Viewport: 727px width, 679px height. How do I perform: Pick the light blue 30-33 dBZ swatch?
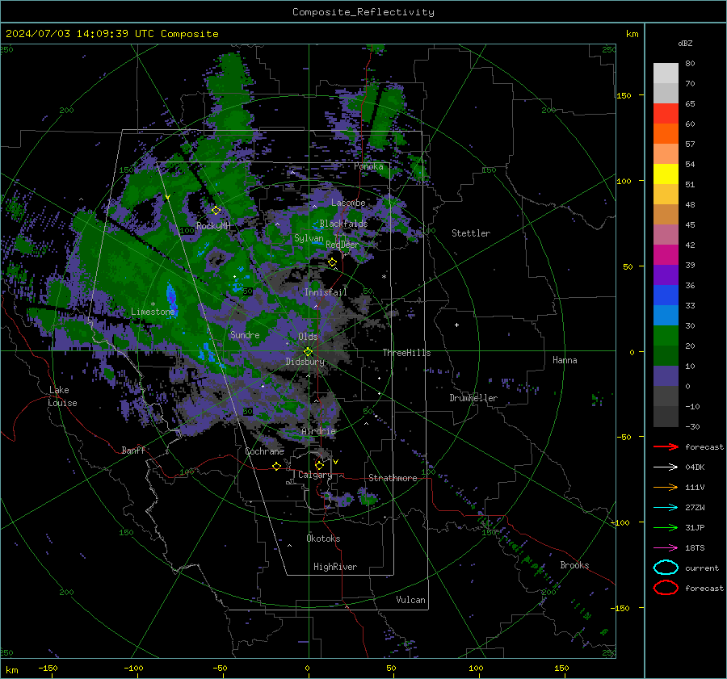tap(666, 315)
